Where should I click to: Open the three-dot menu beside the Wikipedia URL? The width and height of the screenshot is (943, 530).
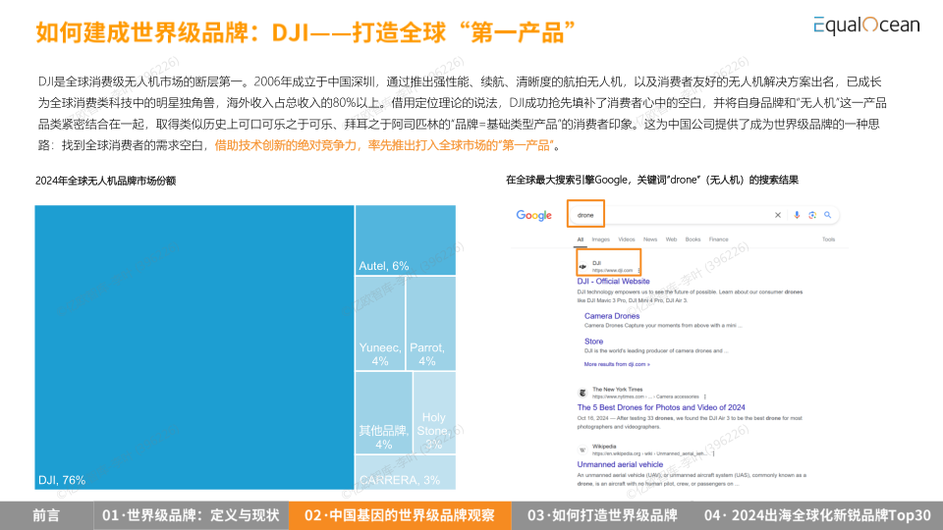714,453
